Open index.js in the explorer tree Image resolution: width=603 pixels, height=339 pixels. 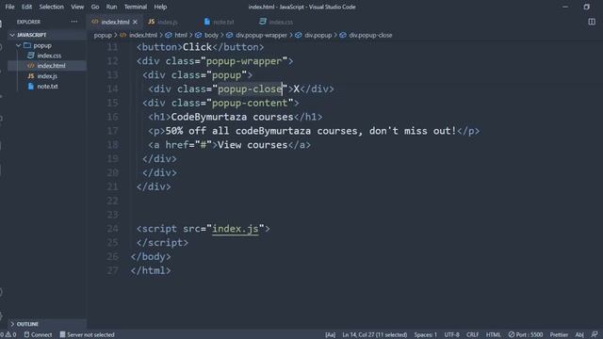pos(47,76)
